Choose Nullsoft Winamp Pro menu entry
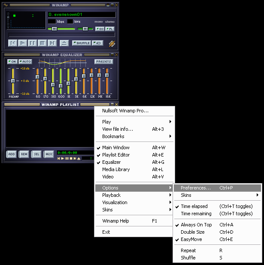This screenshot has height=265, width=264. pyautogui.click(x=134, y=111)
